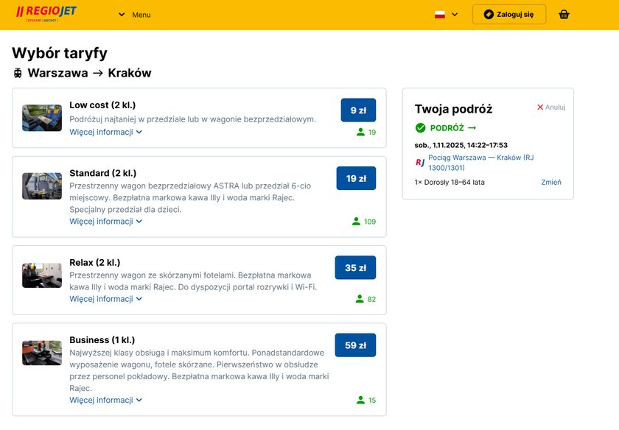Click the Polish flag language icon
This screenshot has width=619, height=430.
pos(440,15)
